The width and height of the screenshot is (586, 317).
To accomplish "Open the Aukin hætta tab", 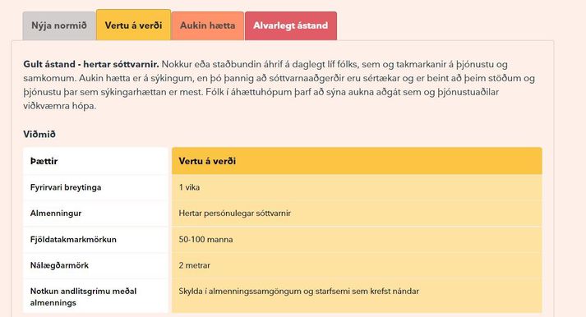I will (207, 25).
